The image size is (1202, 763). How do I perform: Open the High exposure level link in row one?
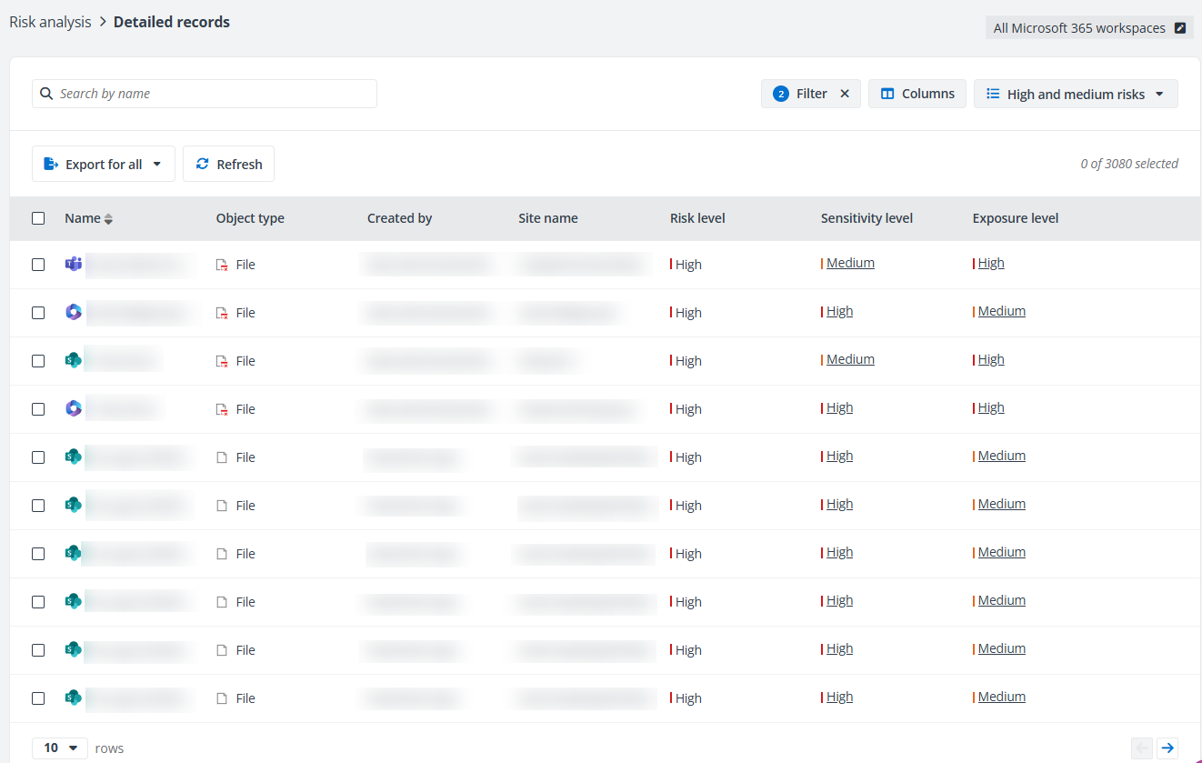click(x=992, y=262)
